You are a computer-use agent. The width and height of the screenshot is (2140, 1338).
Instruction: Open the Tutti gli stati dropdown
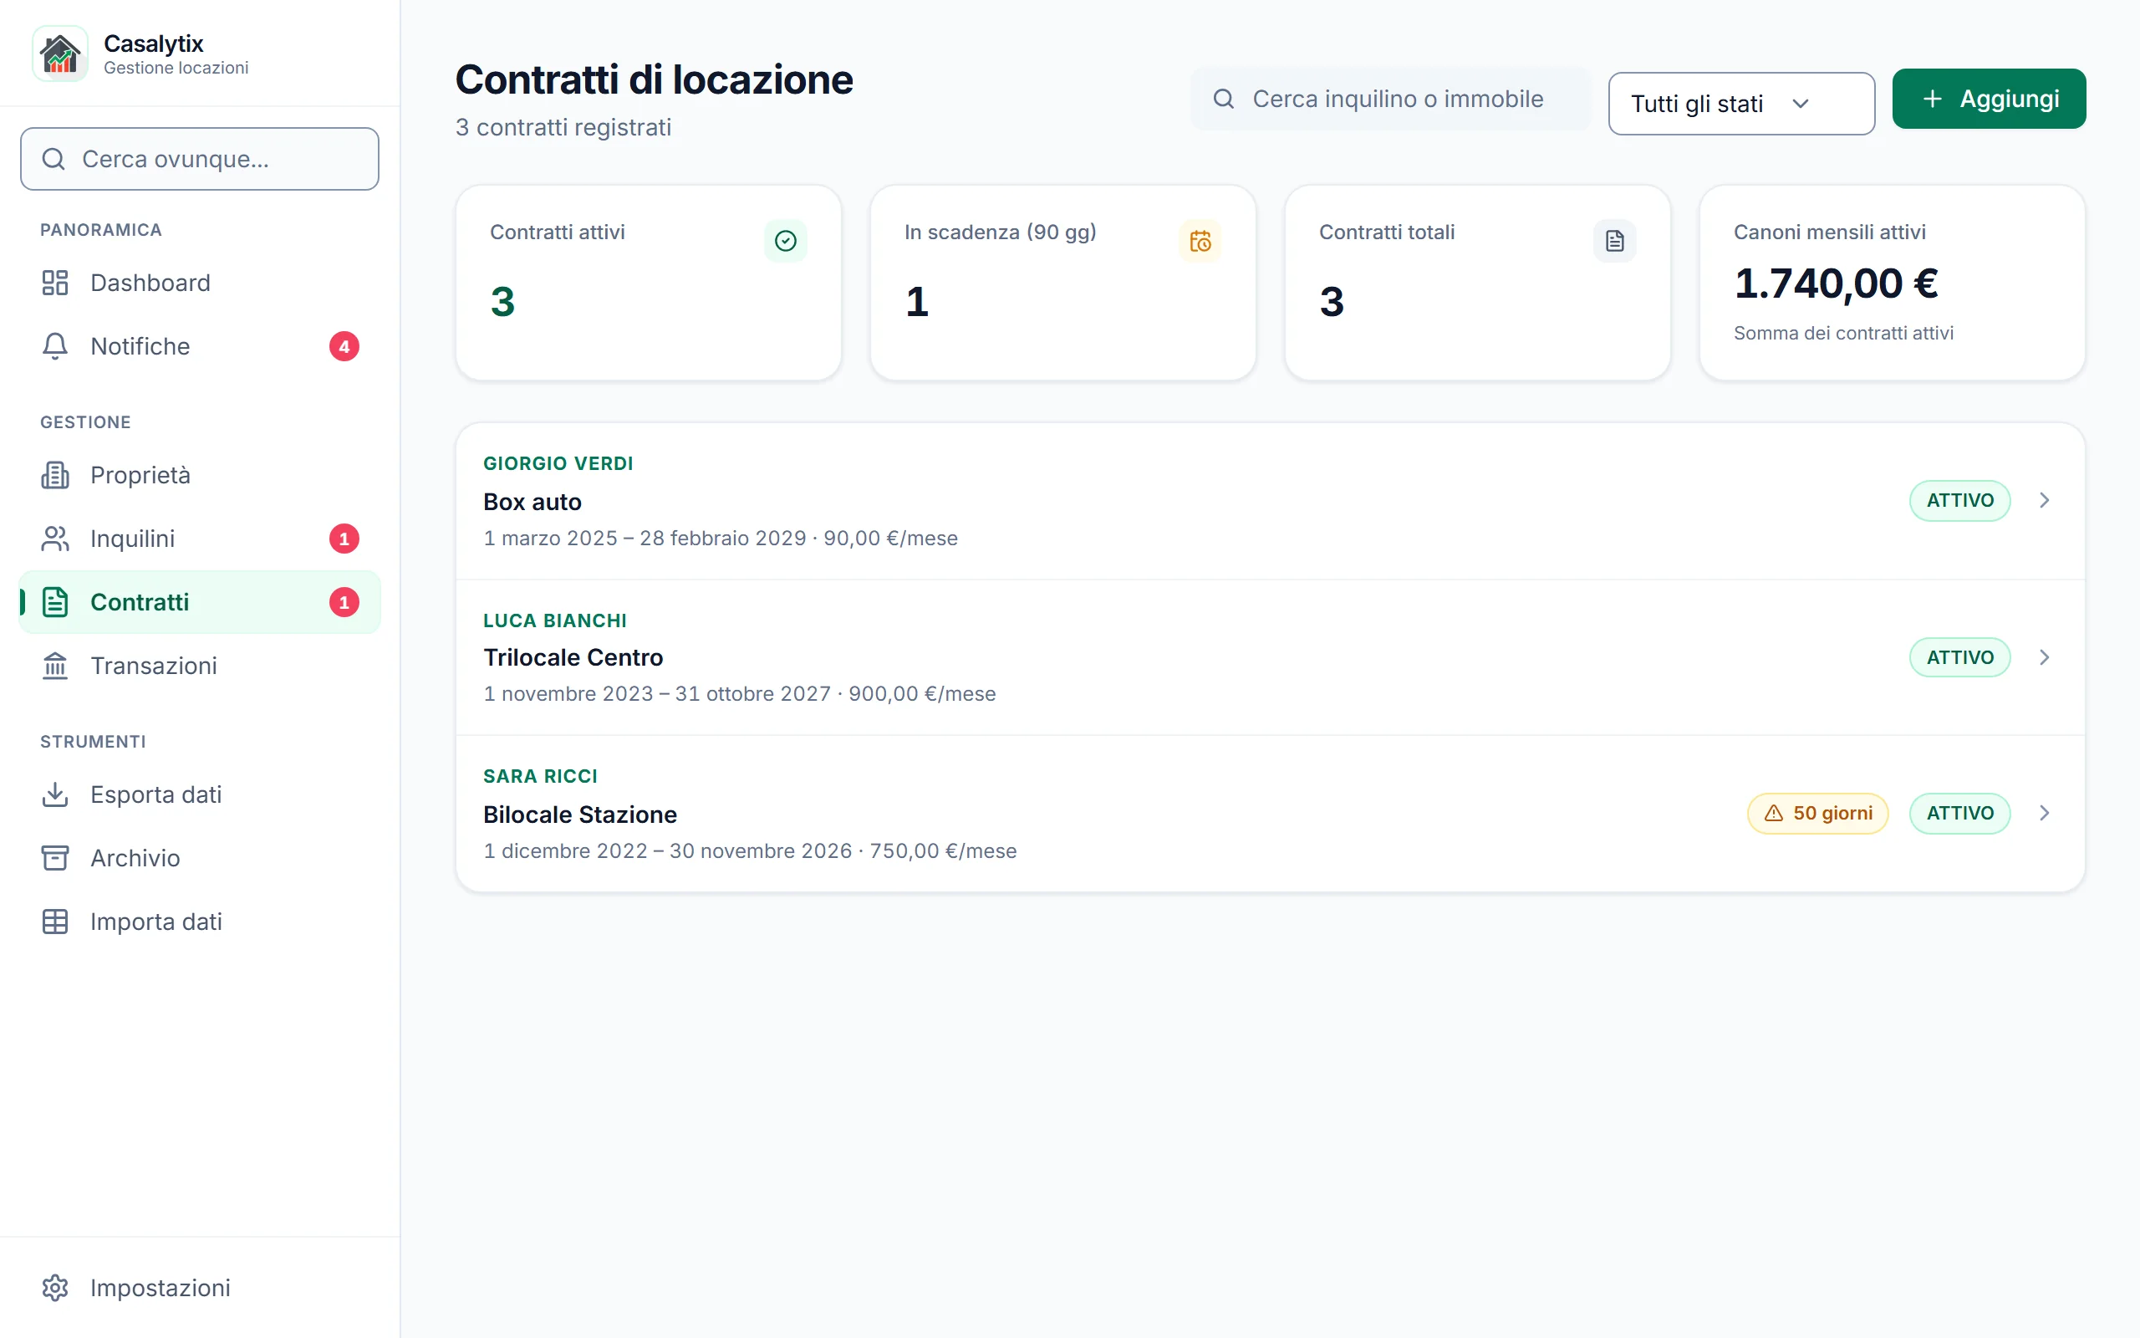[1741, 104]
